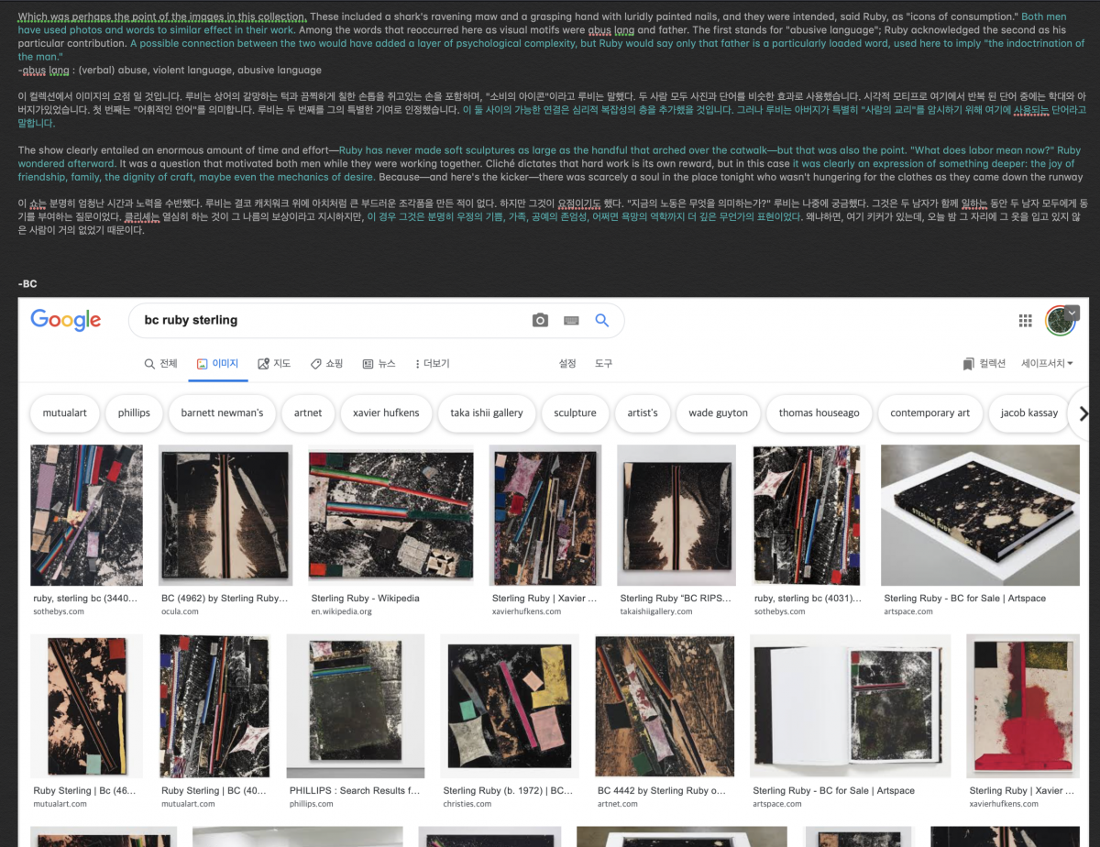The width and height of the screenshot is (1100, 847).
Task: Show more suggestion chips with right arrow
Action: 1083,413
